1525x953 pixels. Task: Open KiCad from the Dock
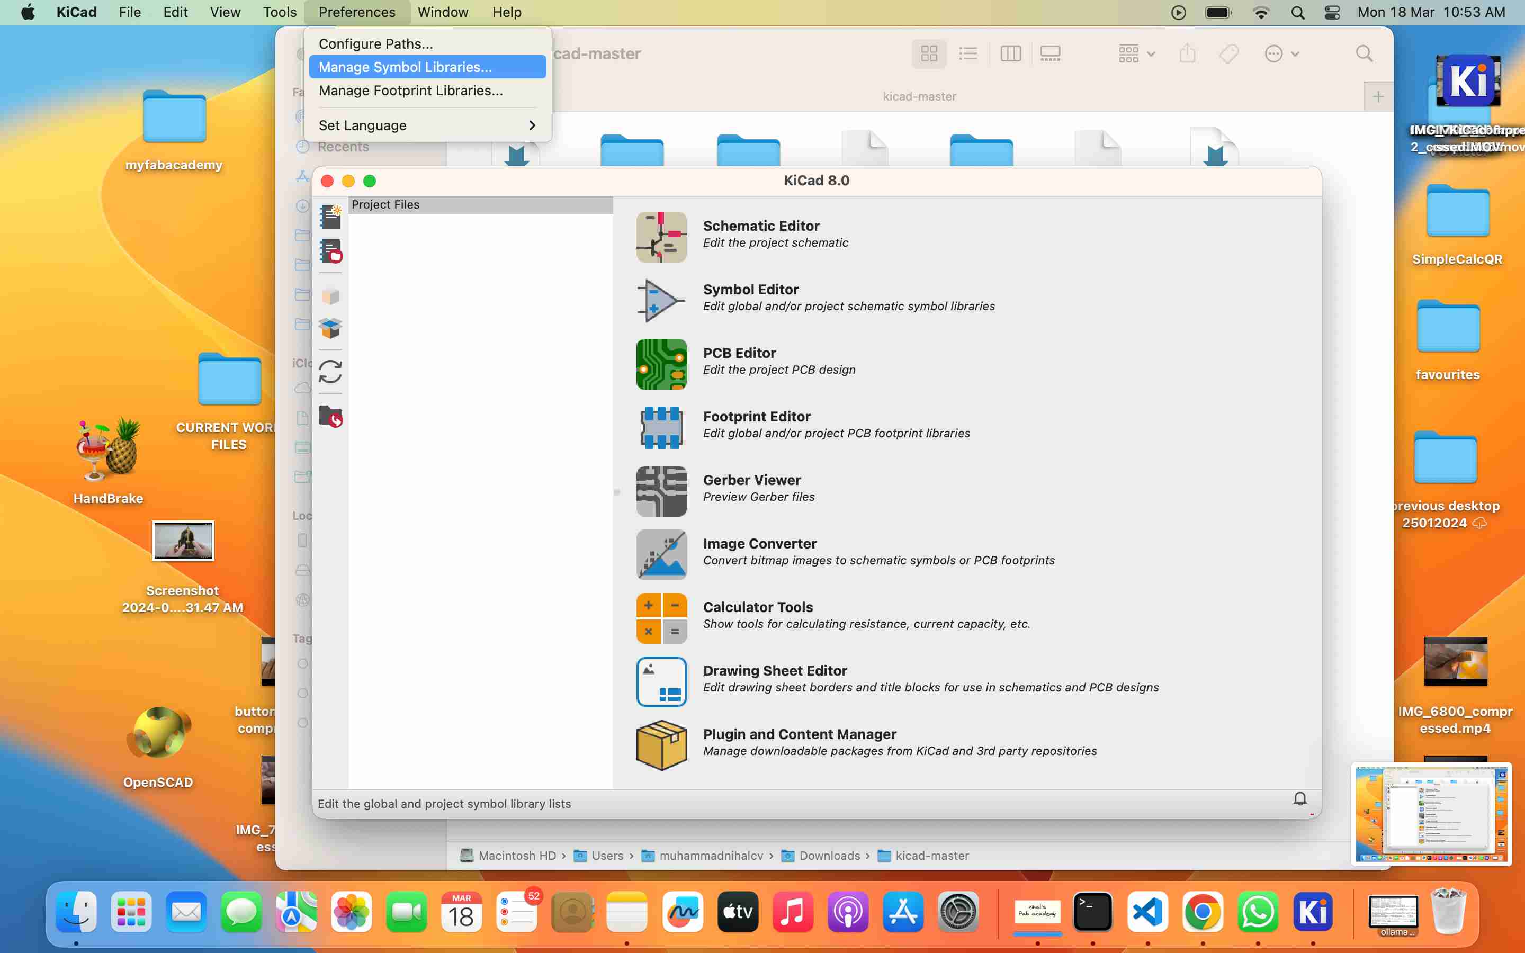coord(1313,911)
